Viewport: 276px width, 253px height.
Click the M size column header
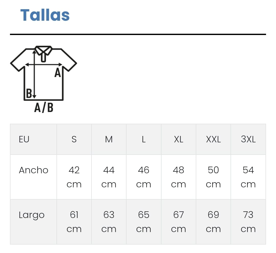[109, 139]
